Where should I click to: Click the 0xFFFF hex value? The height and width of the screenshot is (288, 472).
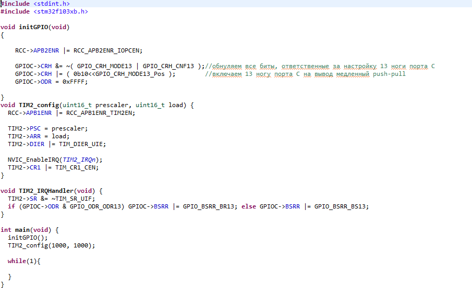pos(74,82)
